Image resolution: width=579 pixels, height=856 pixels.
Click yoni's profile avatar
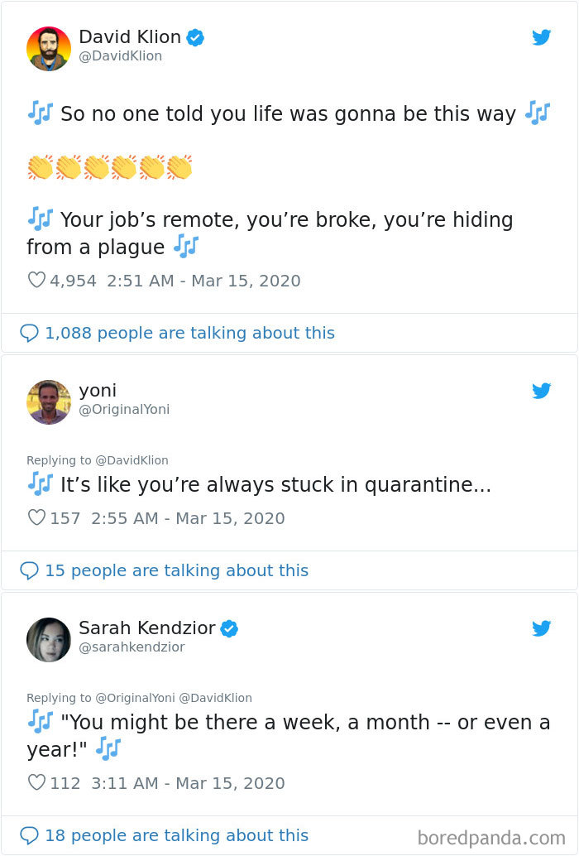click(49, 402)
